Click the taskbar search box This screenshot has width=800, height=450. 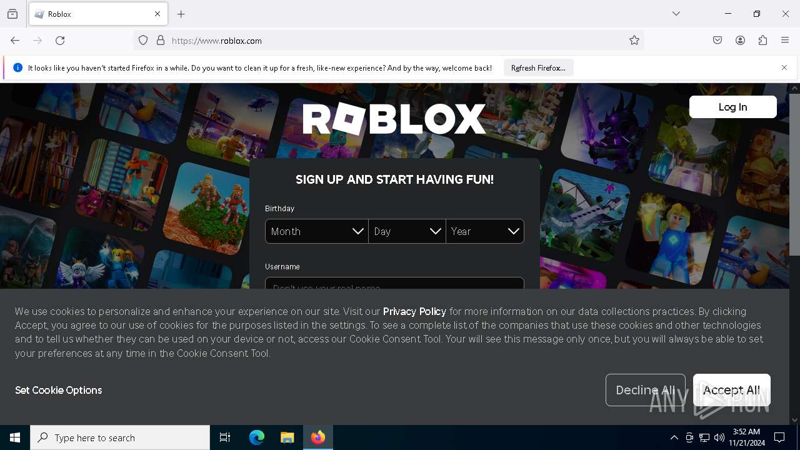120,437
